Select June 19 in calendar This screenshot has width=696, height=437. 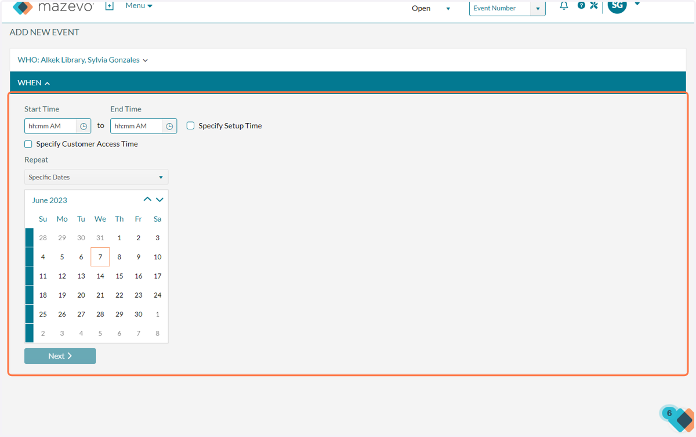click(x=62, y=295)
